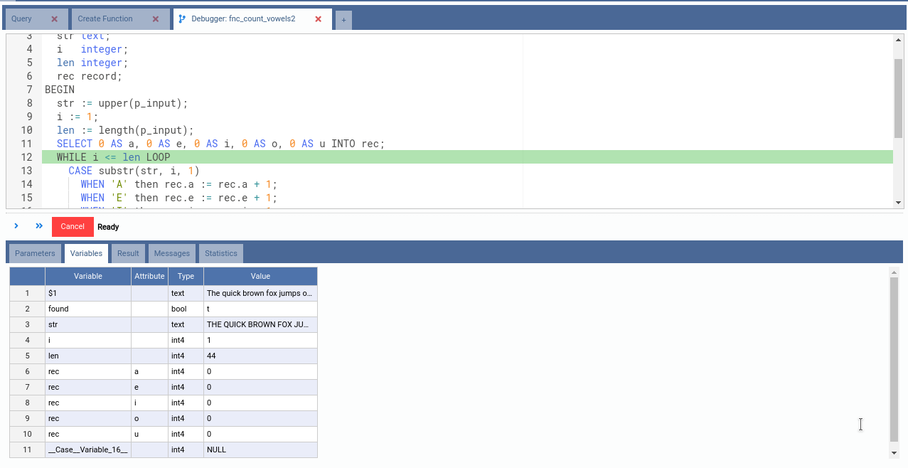Close the Query tab

55,19
